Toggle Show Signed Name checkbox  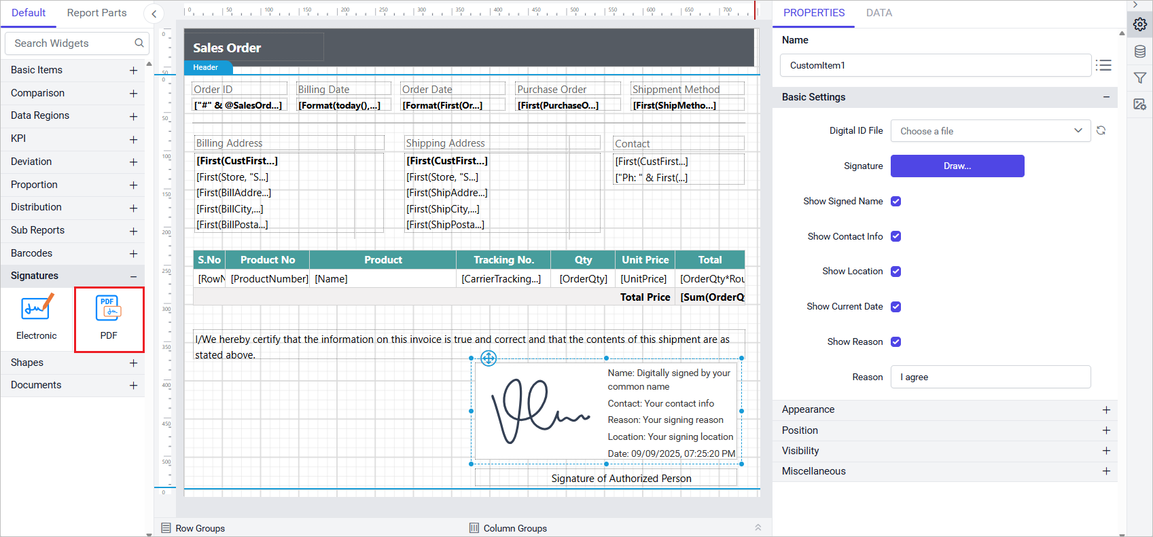click(896, 201)
